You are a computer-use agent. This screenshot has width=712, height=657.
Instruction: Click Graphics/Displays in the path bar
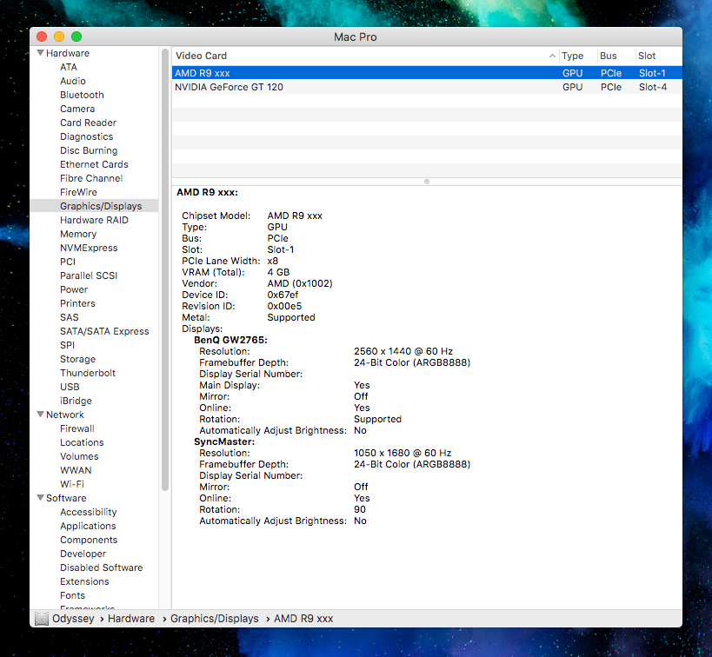(215, 619)
